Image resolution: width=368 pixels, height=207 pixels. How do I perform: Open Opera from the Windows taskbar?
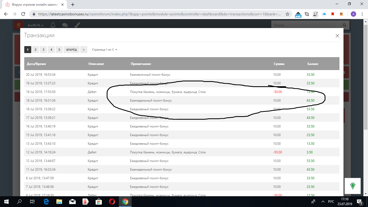(112, 202)
